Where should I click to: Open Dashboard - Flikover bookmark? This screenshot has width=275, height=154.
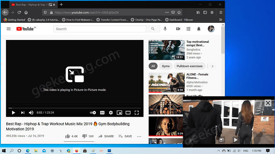pyautogui.click(x=179, y=20)
